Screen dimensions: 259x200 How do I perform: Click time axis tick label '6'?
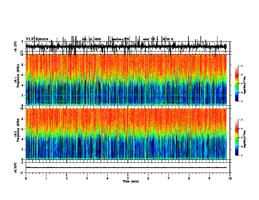[x=148, y=178]
